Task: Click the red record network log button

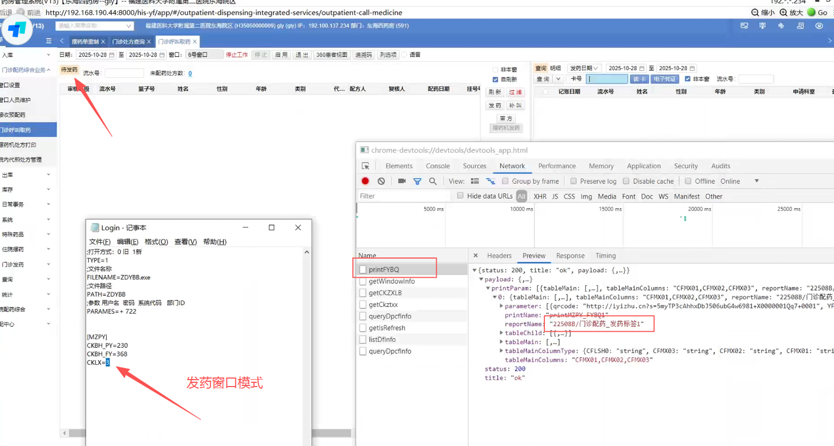Action: (365, 181)
